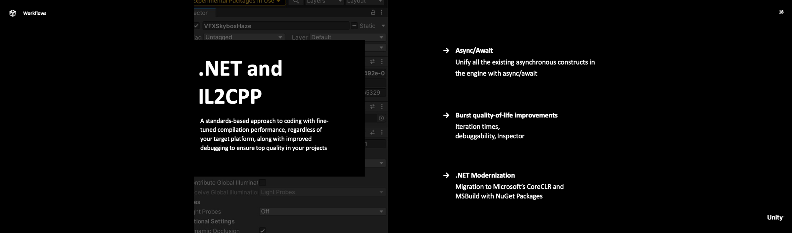Open the three-dot menu above the field showing 1

(x=382, y=132)
